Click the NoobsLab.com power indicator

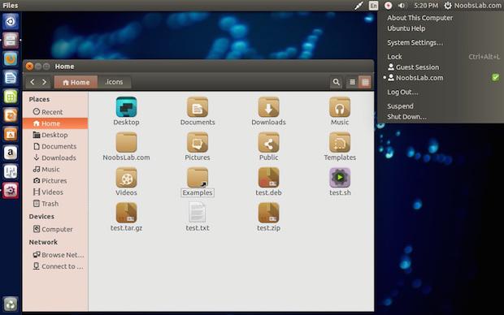click(x=472, y=6)
